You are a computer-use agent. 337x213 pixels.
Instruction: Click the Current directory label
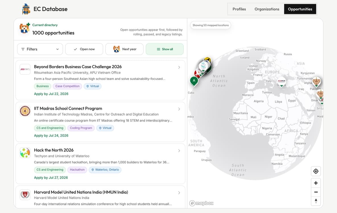pyautogui.click(x=45, y=25)
